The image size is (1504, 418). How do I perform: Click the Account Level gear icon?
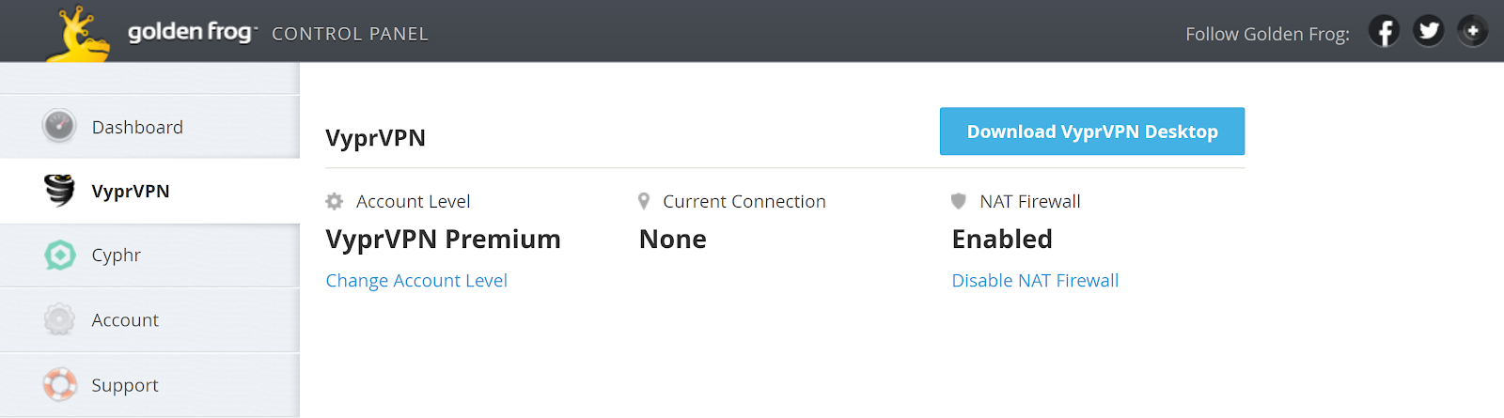[334, 201]
